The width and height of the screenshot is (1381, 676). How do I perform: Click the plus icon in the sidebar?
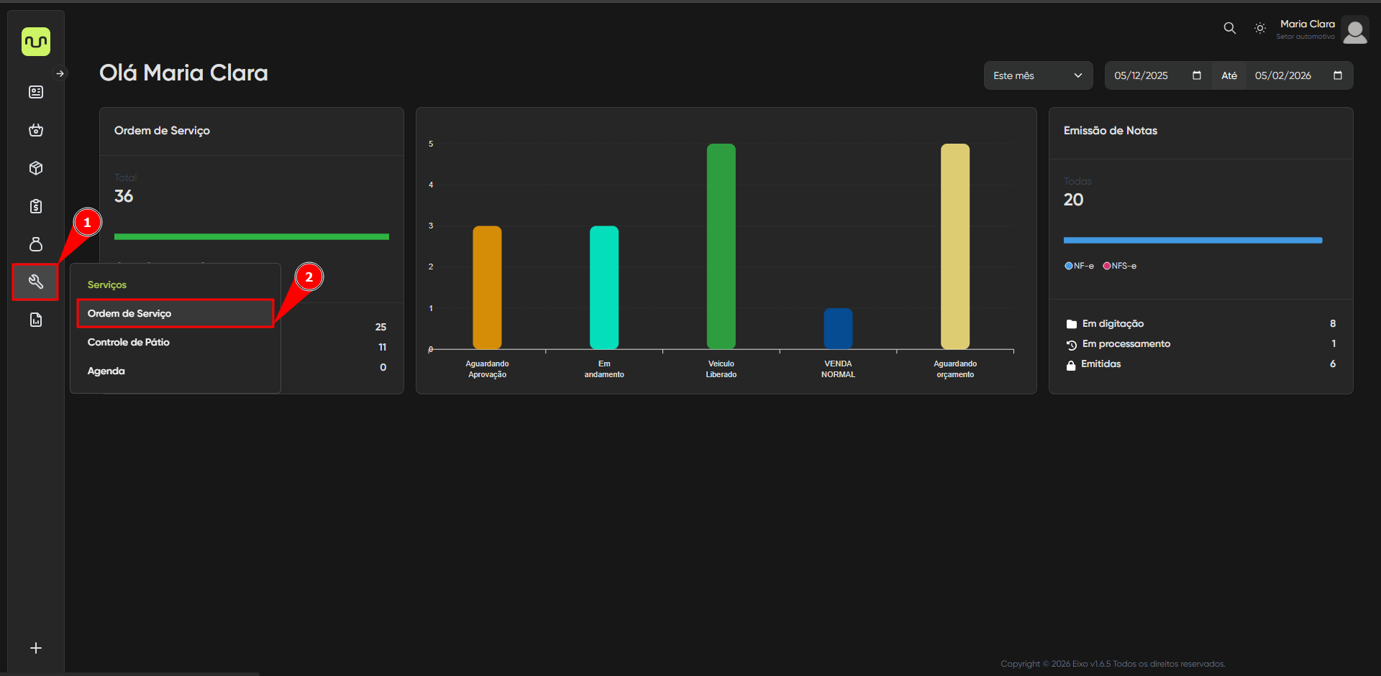35,648
